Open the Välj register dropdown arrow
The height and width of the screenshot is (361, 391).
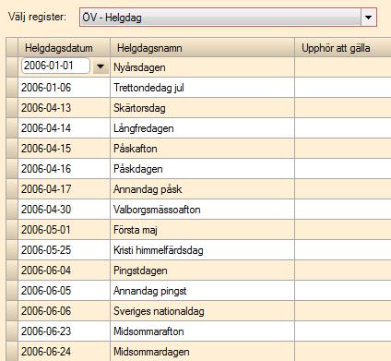coord(368,18)
